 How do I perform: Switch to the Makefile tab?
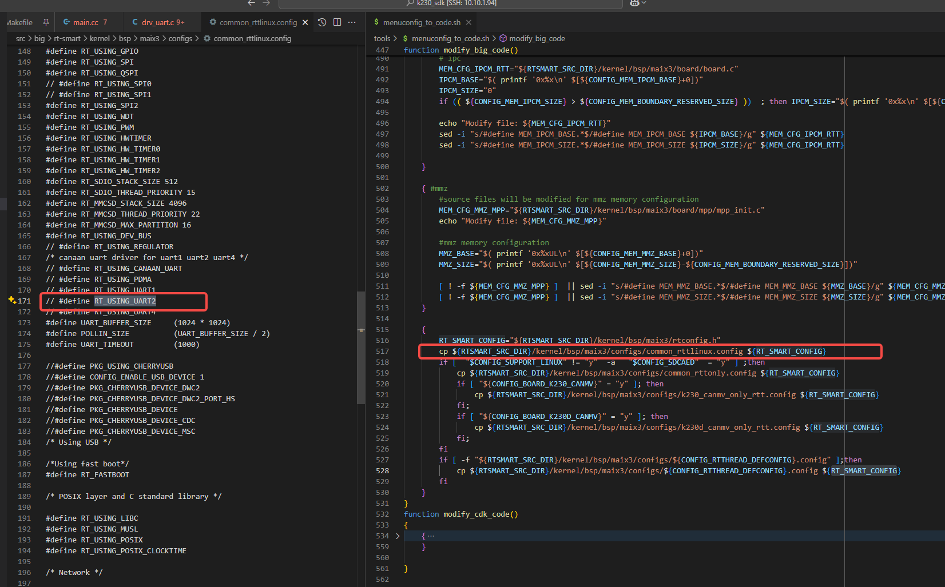coord(19,22)
